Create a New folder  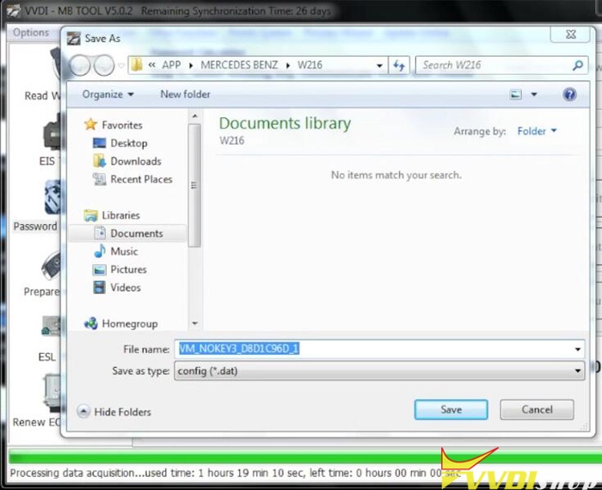coord(185,94)
